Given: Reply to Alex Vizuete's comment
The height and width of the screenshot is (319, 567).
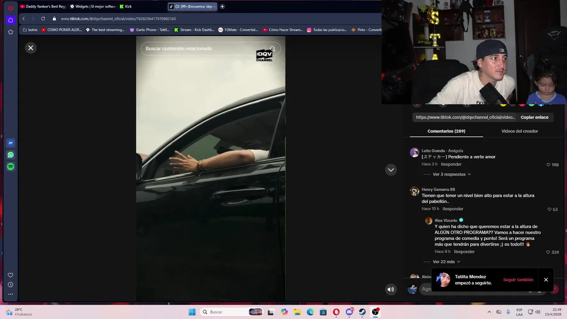Looking at the screenshot, I should point(464,252).
